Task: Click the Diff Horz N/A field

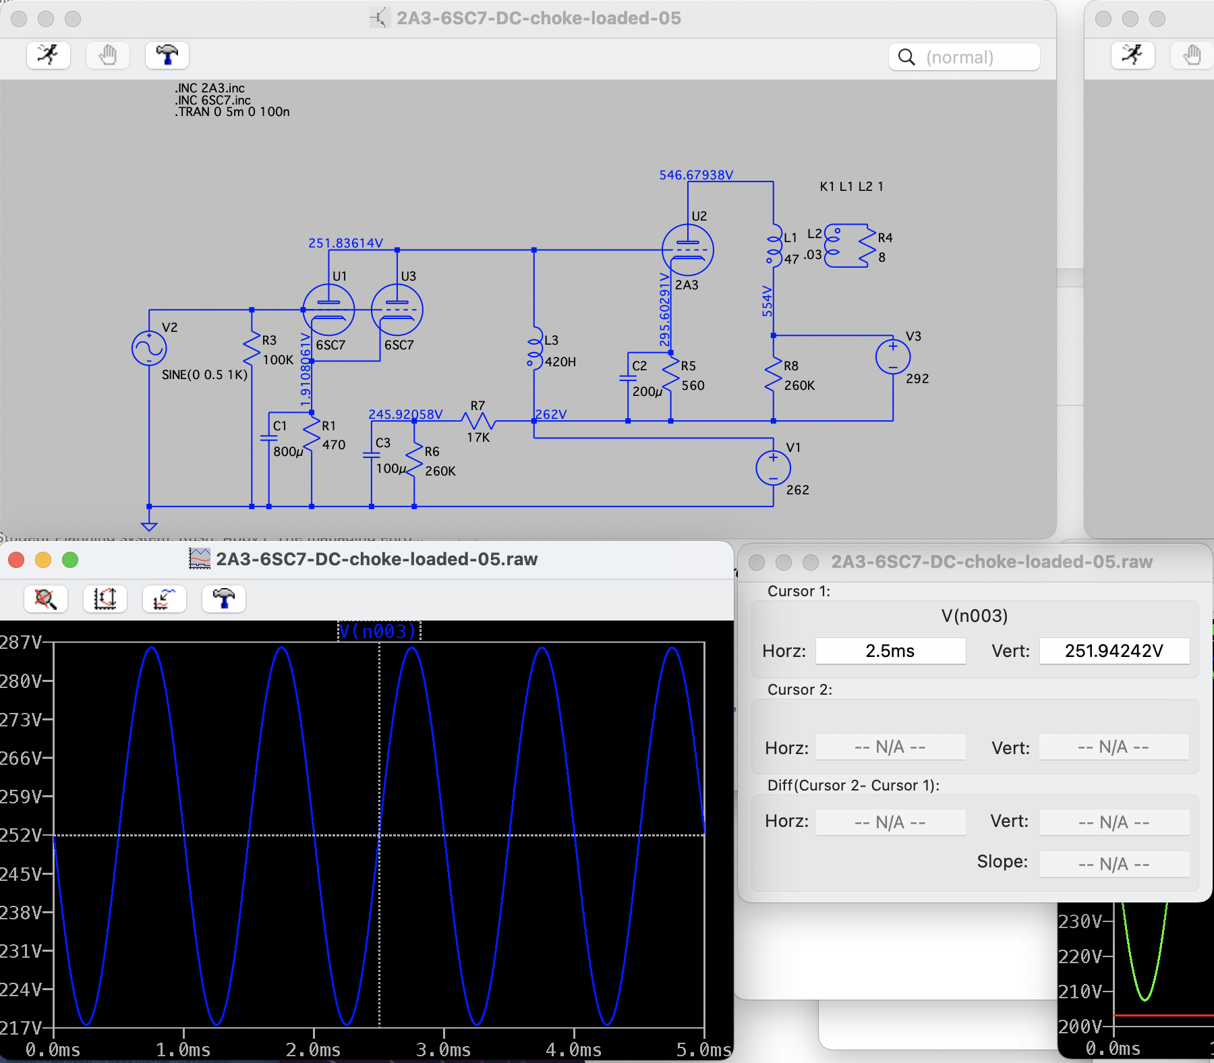Action: pyautogui.click(x=890, y=822)
